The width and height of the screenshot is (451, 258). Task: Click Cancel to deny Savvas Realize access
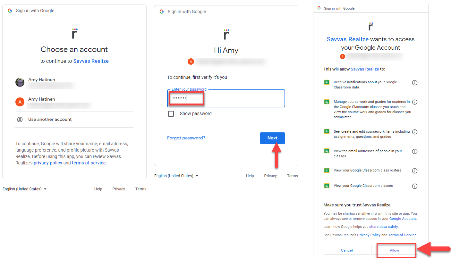tap(346, 250)
